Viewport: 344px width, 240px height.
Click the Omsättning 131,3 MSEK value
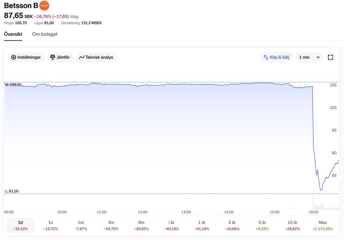tap(81, 23)
